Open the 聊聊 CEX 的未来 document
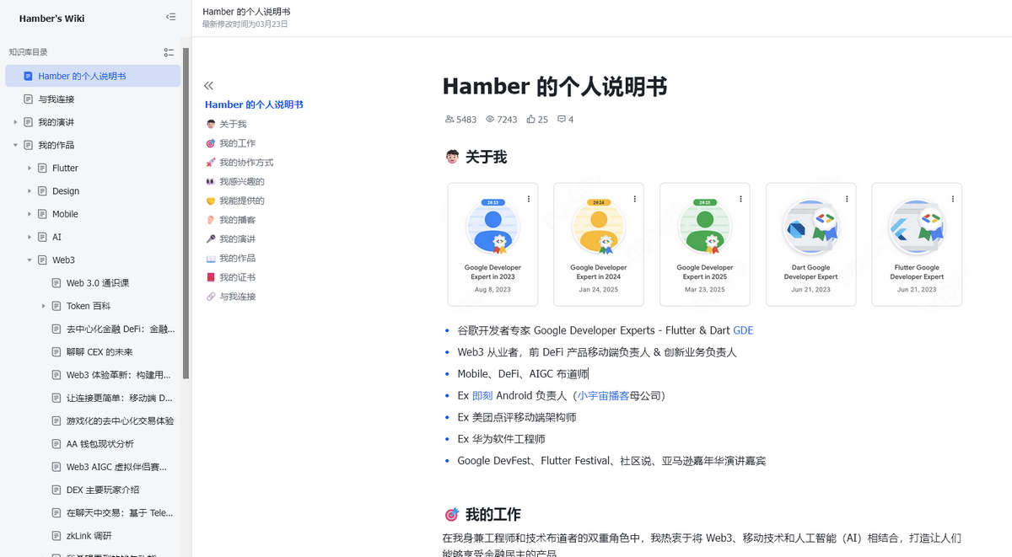The image size is (1012, 557). (100, 352)
